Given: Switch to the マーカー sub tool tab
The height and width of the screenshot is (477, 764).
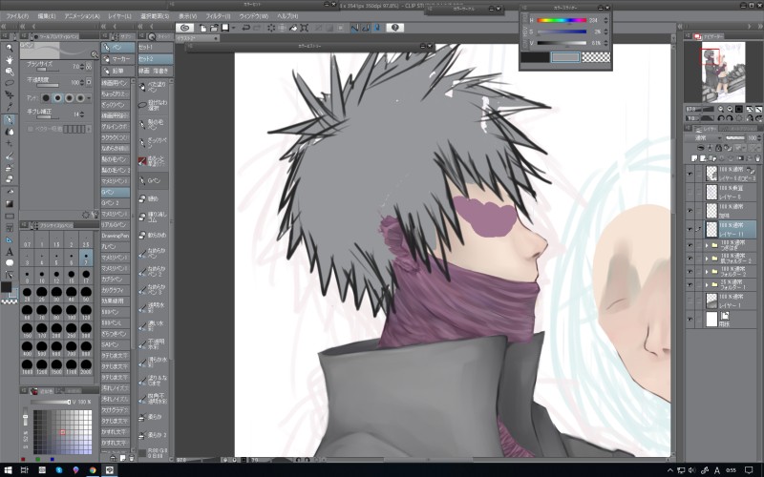Looking at the screenshot, I should coord(117,59).
